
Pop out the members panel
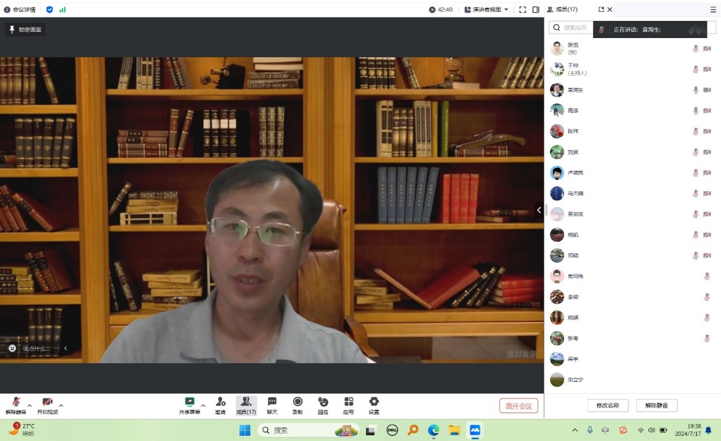click(601, 10)
